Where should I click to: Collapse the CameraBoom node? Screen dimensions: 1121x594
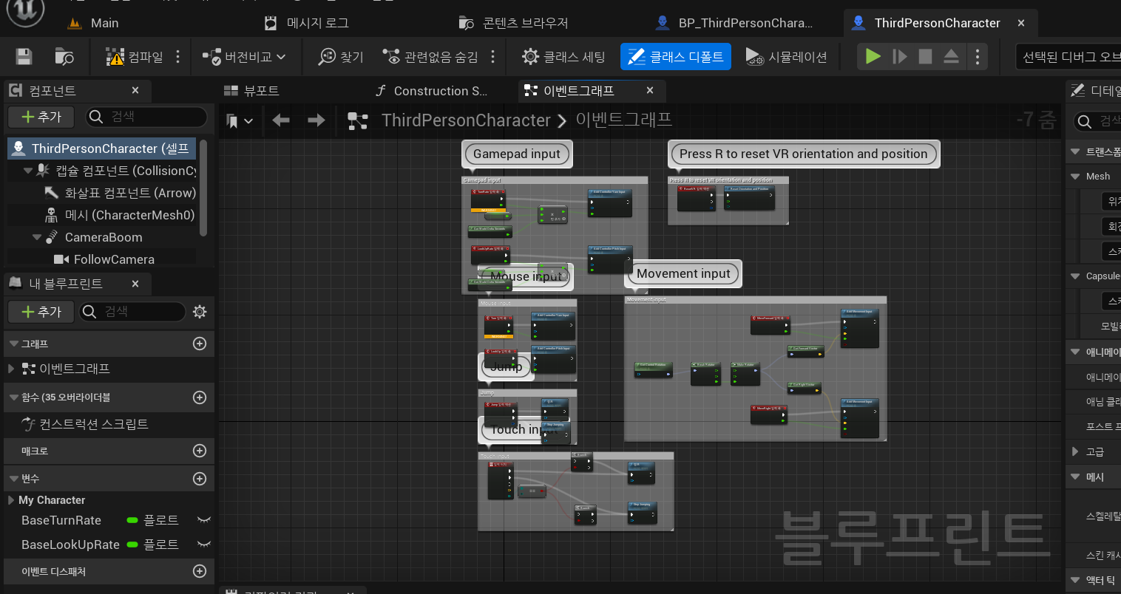pyautogui.click(x=37, y=237)
